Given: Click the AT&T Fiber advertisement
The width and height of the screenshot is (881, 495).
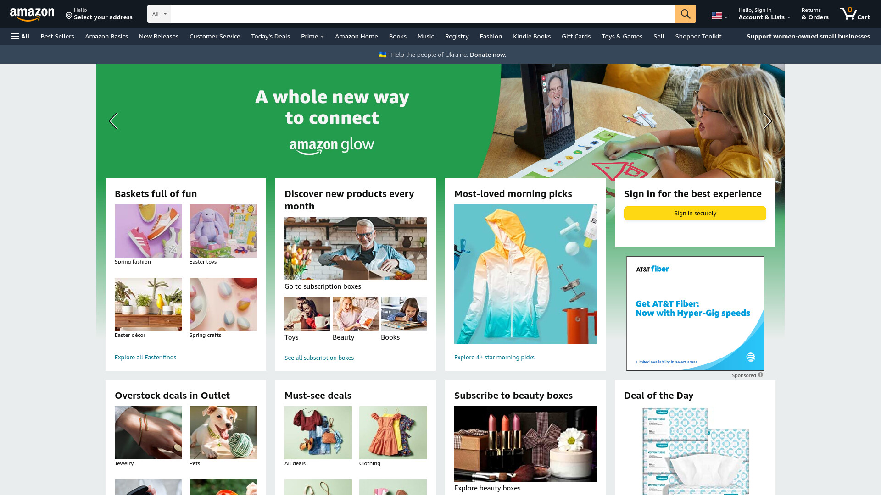Looking at the screenshot, I should click(695, 313).
